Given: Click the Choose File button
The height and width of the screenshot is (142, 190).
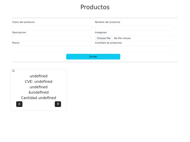Looking at the screenshot, I should tap(103, 38).
